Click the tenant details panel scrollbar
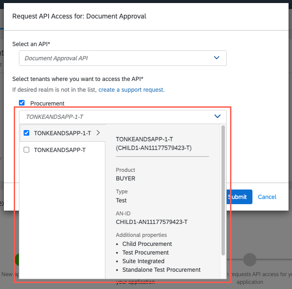Viewport: 292px width, 289px height. (x=223, y=190)
